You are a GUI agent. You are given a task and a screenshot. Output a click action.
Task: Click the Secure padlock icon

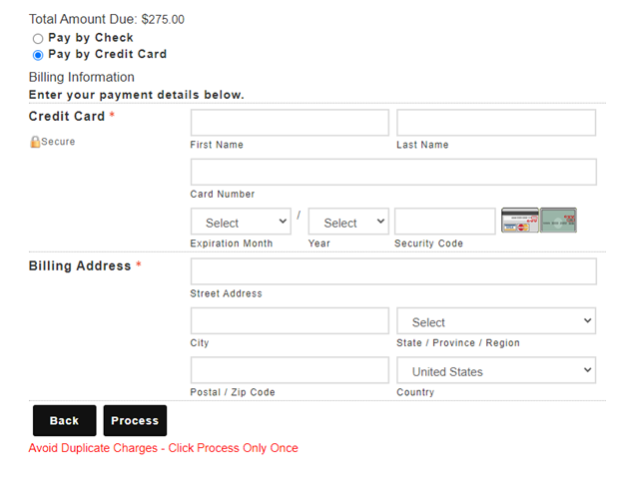point(35,142)
